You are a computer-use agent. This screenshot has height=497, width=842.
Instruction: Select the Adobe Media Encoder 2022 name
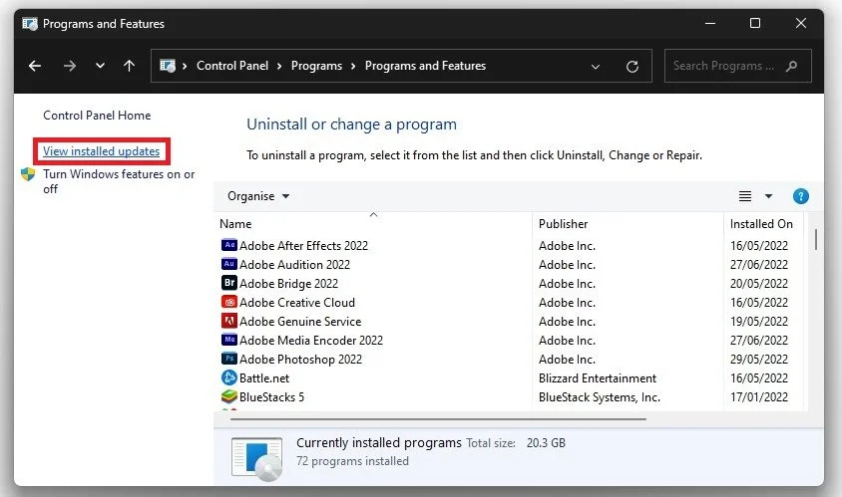pyautogui.click(x=311, y=341)
